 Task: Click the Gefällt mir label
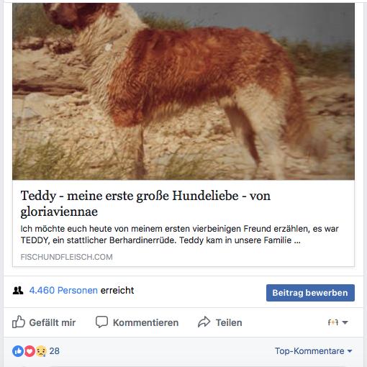coord(53,322)
